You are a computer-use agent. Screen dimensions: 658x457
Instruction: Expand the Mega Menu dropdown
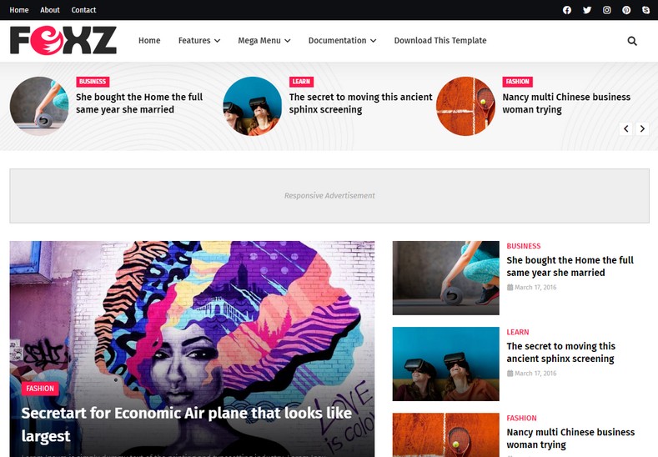coord(264,41)
